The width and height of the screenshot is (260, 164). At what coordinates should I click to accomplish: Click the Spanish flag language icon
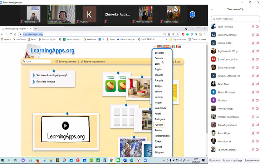tap(167, 46)
